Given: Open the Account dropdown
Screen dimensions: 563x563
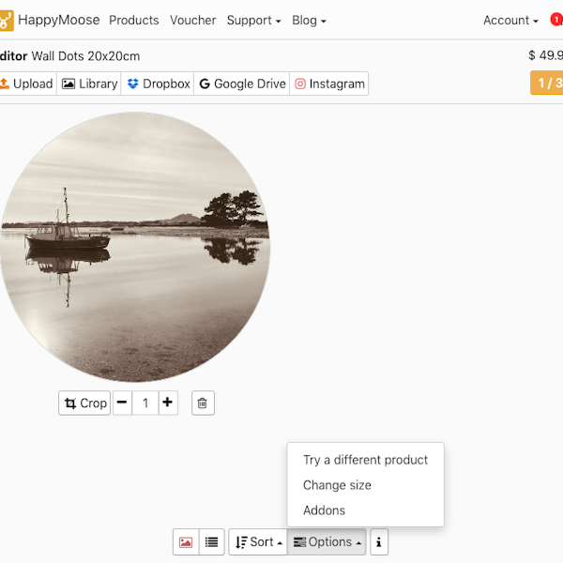Looking at the screenshot, I should tap(510, 20).
